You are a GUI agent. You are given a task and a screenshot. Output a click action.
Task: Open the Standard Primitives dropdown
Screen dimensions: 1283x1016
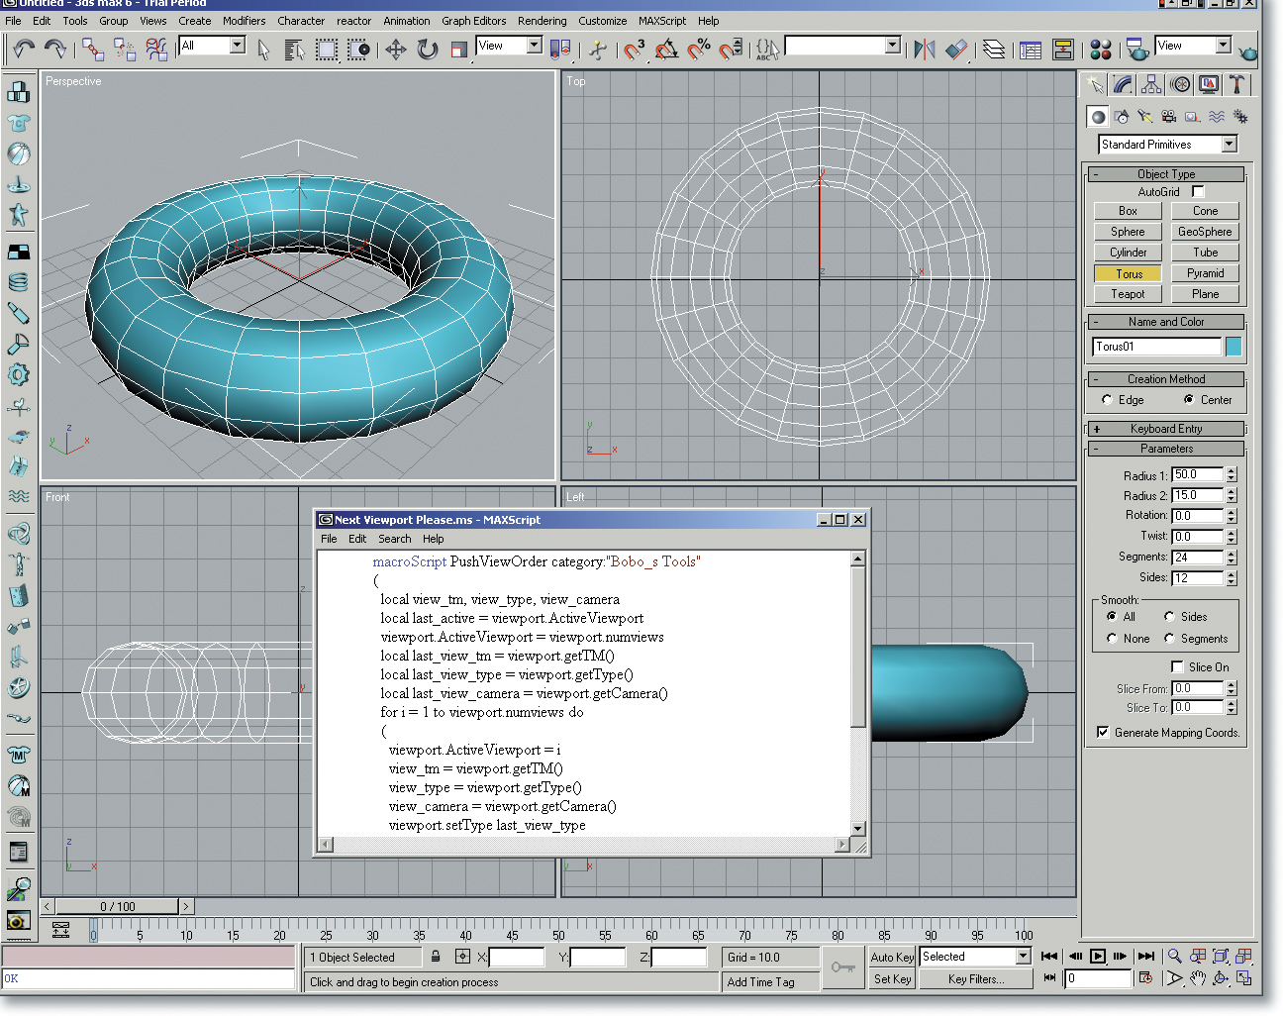click(x=1168, y=145)
